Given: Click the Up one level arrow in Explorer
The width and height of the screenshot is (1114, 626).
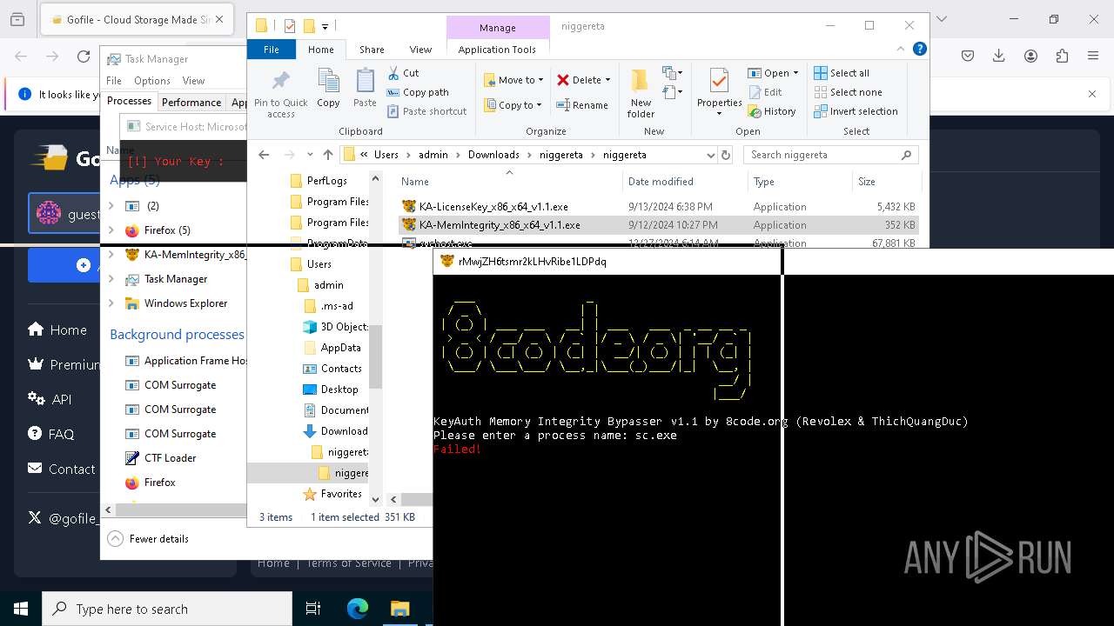Looking at the screenshot, I should pyautogui.click(x=328, y=155).
